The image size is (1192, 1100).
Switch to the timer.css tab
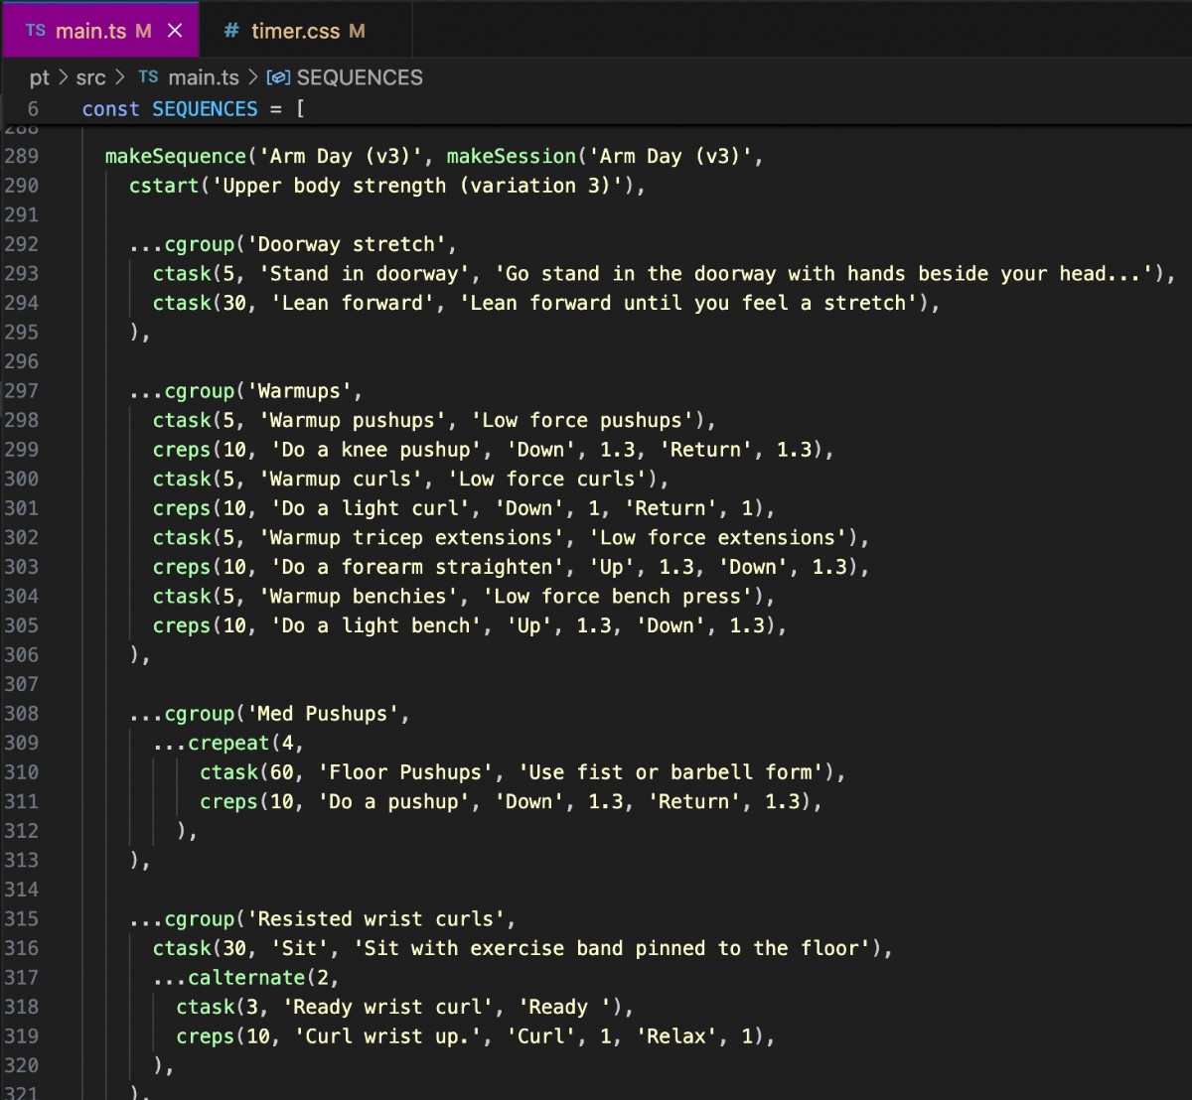(295, 31)
